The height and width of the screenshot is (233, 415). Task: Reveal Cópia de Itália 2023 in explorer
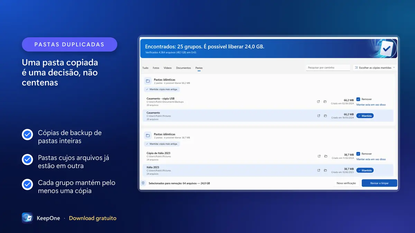coord(325,156)
